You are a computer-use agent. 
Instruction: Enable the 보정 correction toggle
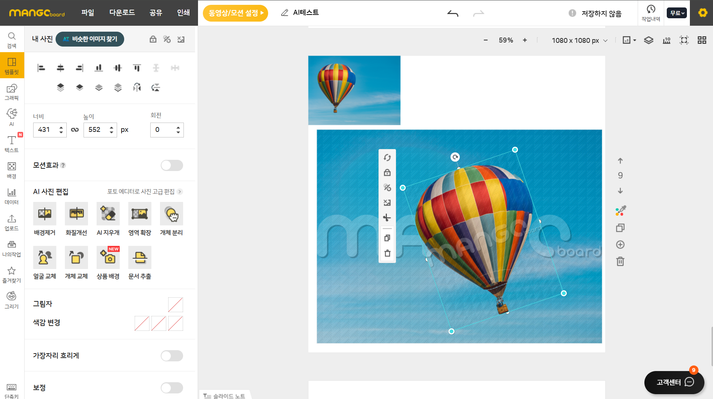pyautogui.click(x=172, y=388)
